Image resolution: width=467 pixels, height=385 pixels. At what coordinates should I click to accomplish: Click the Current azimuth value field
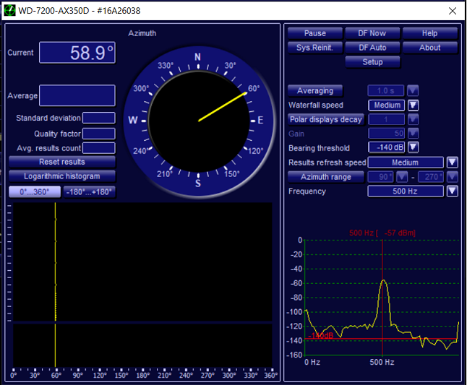(77, 53)
